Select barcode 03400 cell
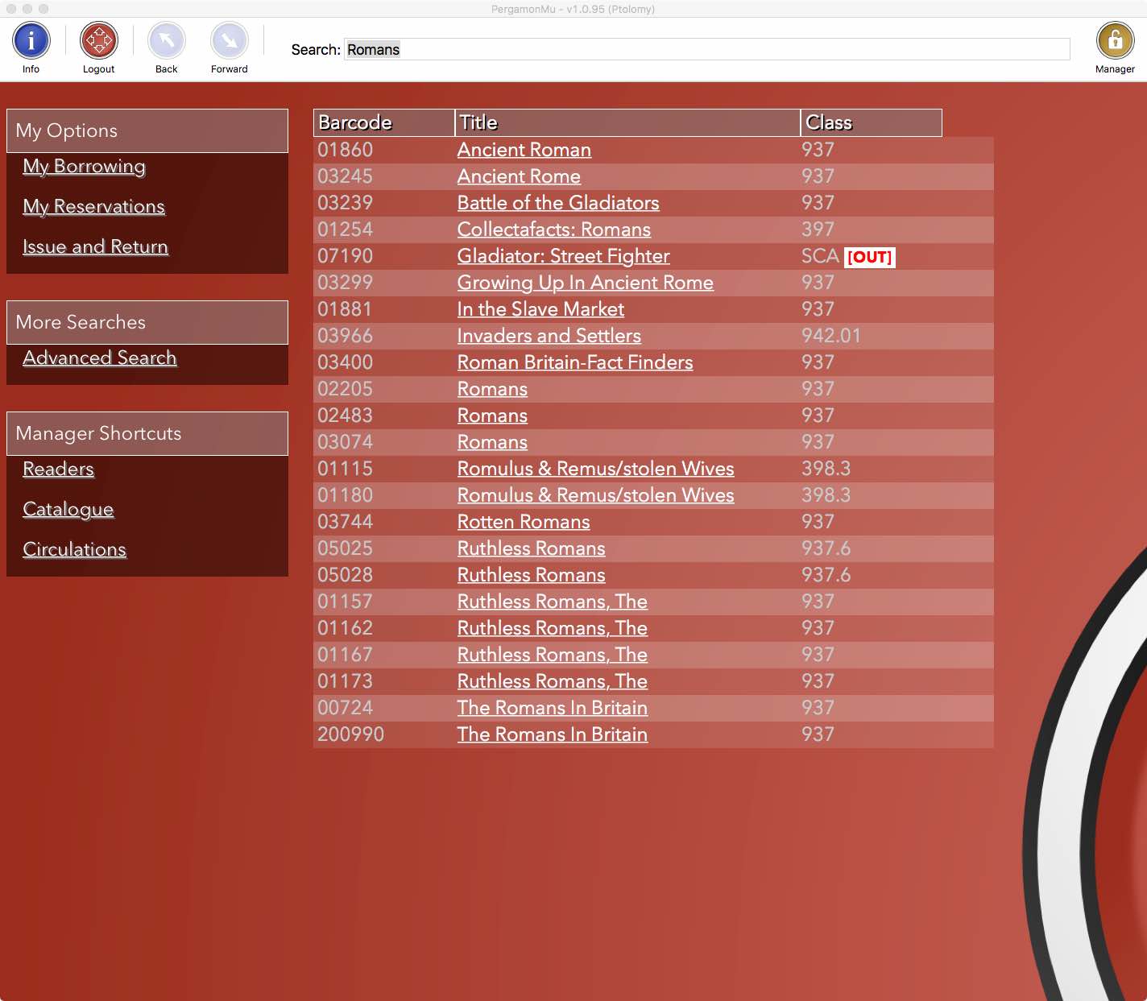The width and height of the screenshot is (1147, 1001). pos(346,362)
